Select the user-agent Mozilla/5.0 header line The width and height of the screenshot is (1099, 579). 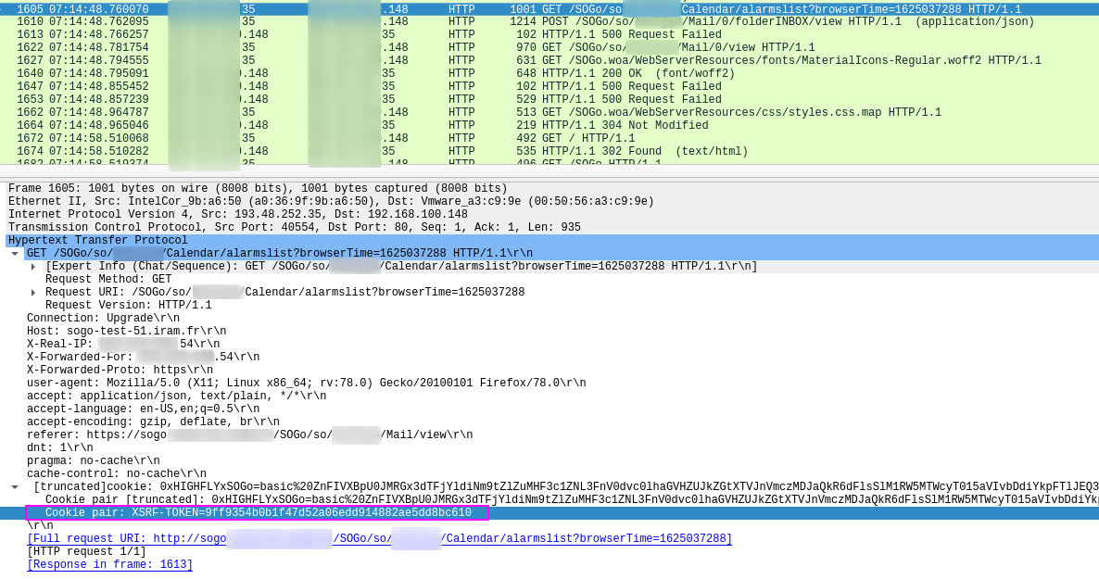[306, 384]
